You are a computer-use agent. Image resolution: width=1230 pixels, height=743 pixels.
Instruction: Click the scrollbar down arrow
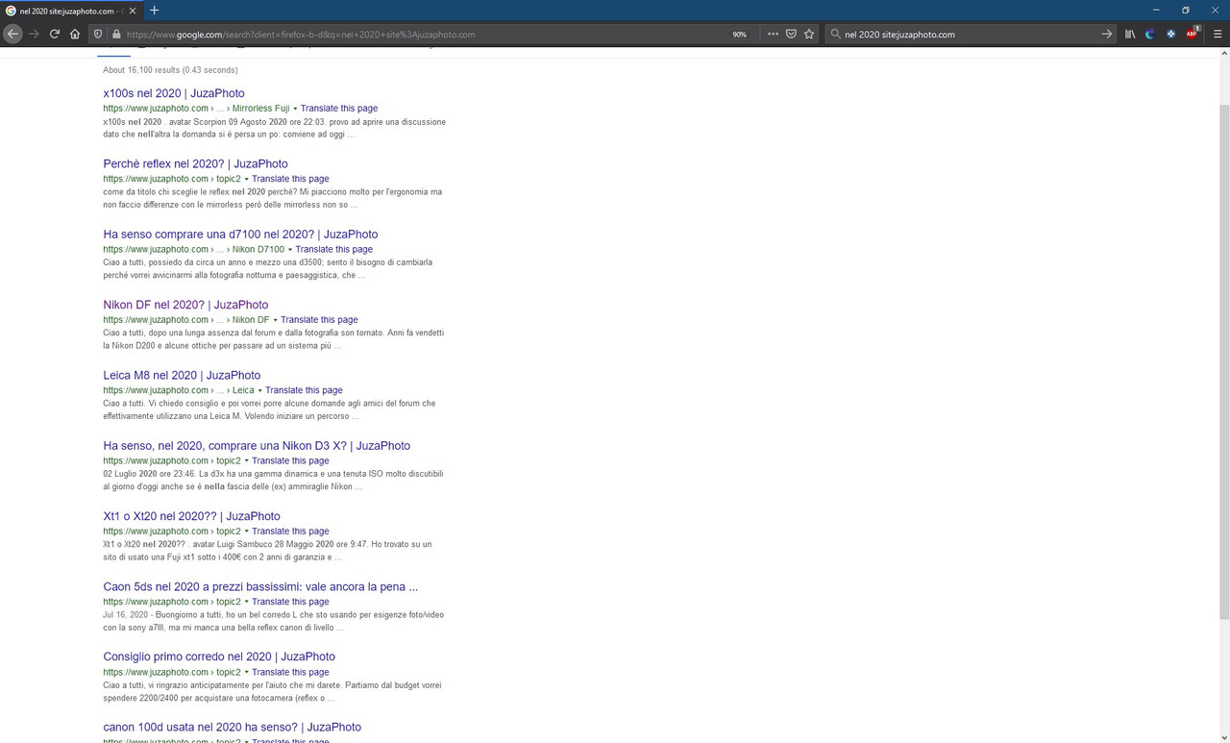coord(1223,736)
